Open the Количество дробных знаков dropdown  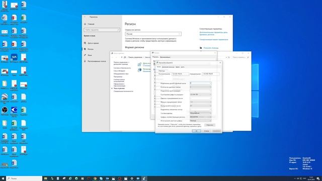click(200, 87)
